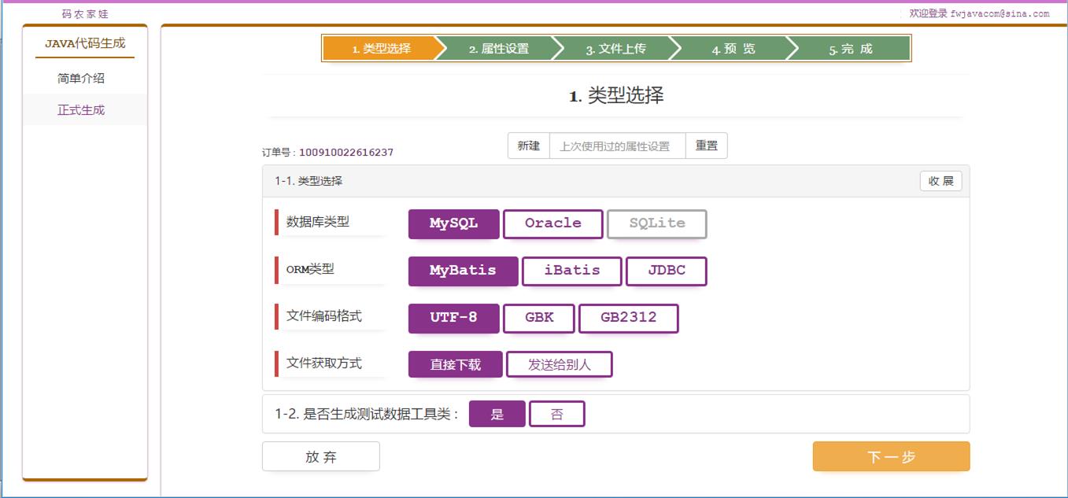1068x498 pixels.
Task: Choose MySQL as database type
Action: 453,223
